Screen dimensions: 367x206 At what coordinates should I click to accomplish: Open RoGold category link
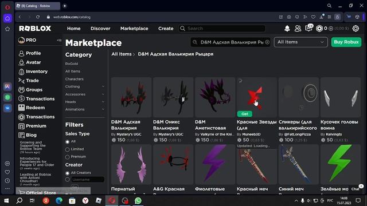[x=72, y=64]
